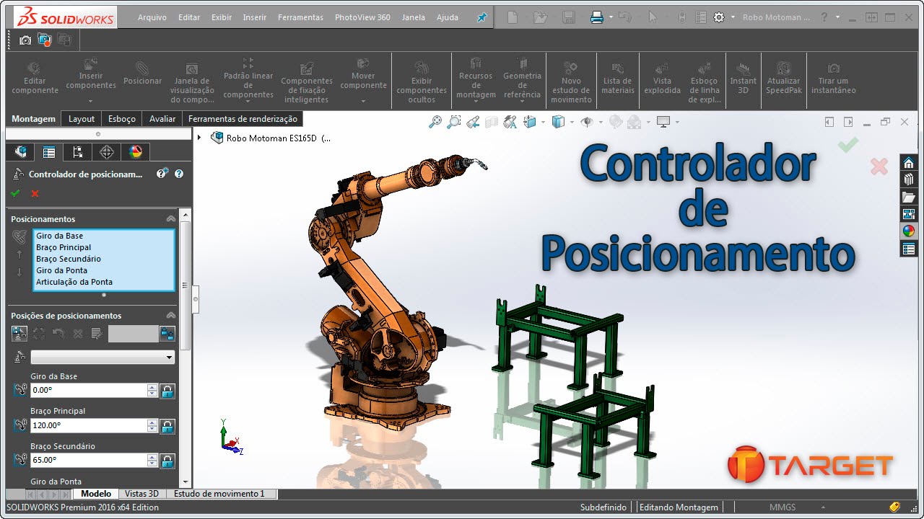The image size is (924, 519).
Task: Click Novo estudo de movimento button
Action: pyautogui.click(x=571, y=81)
